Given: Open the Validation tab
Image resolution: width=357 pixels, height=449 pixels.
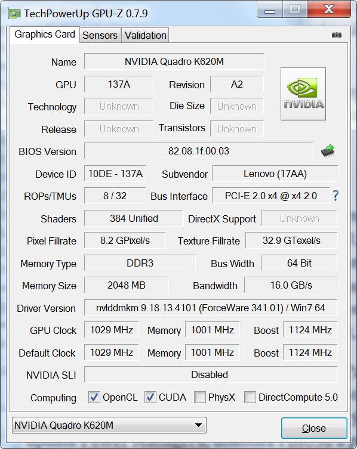Looking at the screenshot, I should click(x=146, y=35).
